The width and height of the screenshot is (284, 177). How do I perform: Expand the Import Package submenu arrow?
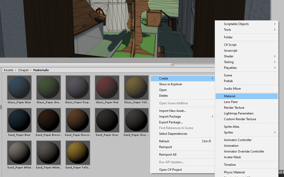point(212,117)
